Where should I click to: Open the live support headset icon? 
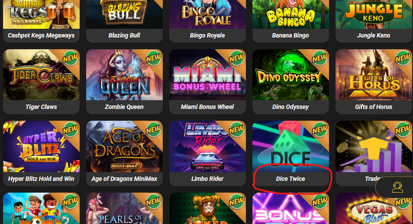pyautogui.click(x=397, y=187)
